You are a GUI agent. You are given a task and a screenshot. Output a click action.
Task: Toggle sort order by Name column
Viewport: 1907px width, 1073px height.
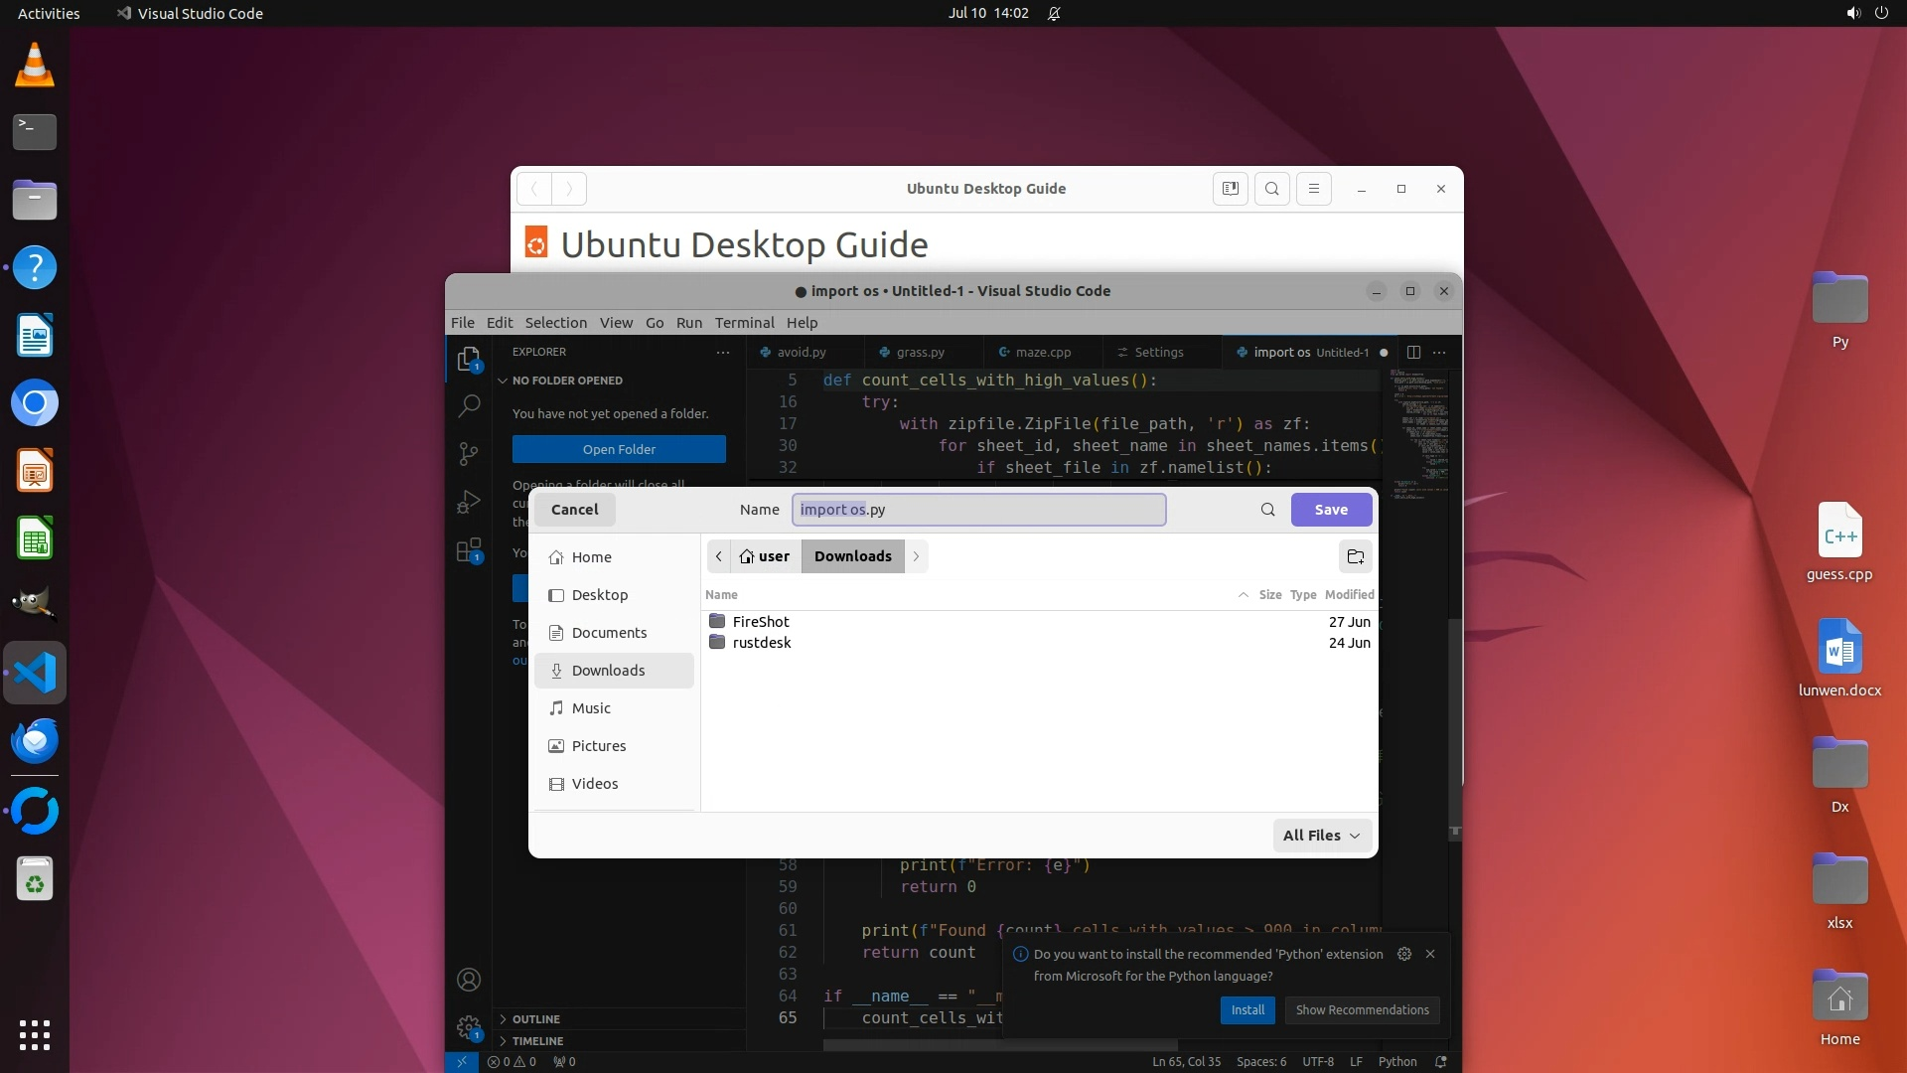click(721, 594)
